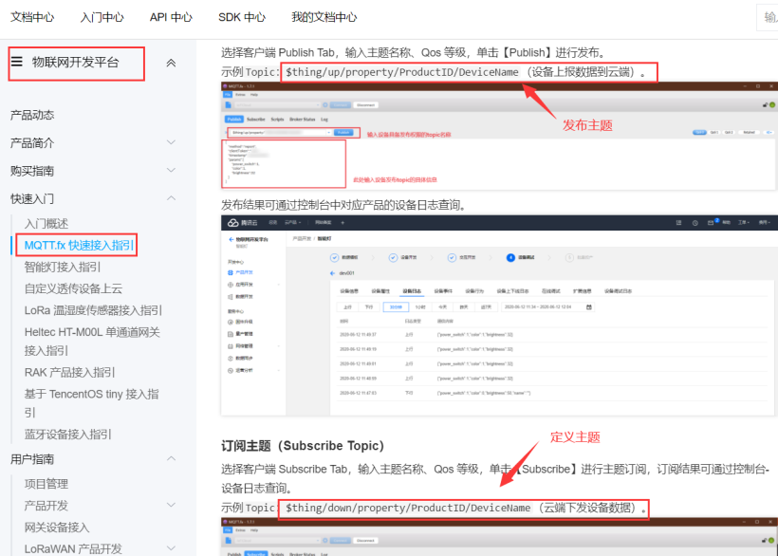Go to the API 中心 tab
778x556 pixels.
pos(171,17)
